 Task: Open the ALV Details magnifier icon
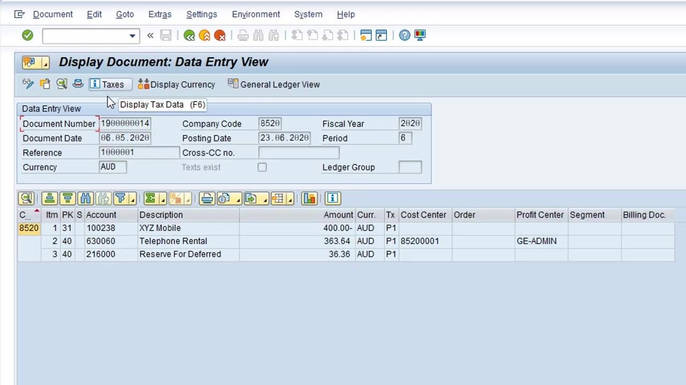click(26, 199)
